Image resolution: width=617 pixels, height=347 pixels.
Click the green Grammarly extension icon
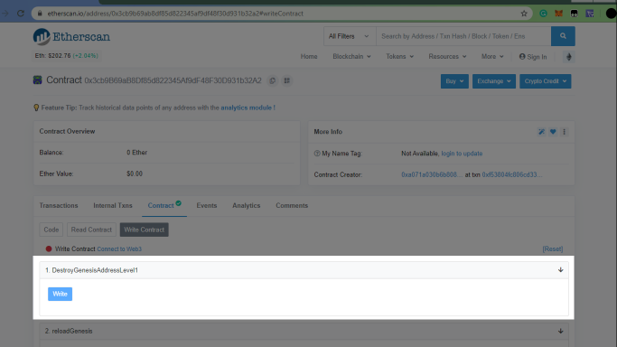[544, 14]
